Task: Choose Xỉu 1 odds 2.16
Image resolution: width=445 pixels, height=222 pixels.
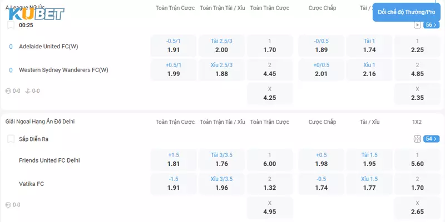Action: click(368, 70)
